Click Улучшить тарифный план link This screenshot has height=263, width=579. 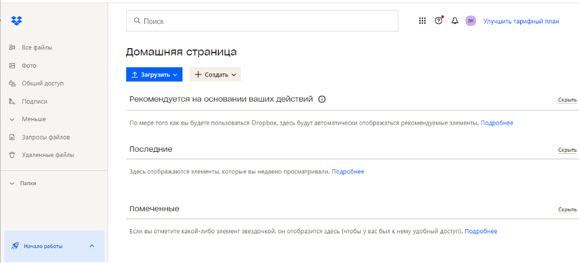[x=521, y=21]
